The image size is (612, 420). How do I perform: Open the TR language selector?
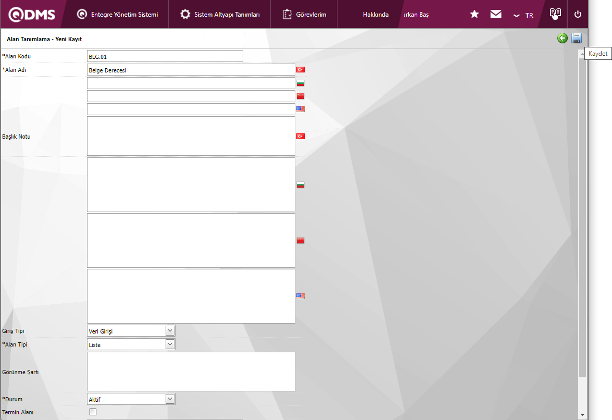point(523,15)
